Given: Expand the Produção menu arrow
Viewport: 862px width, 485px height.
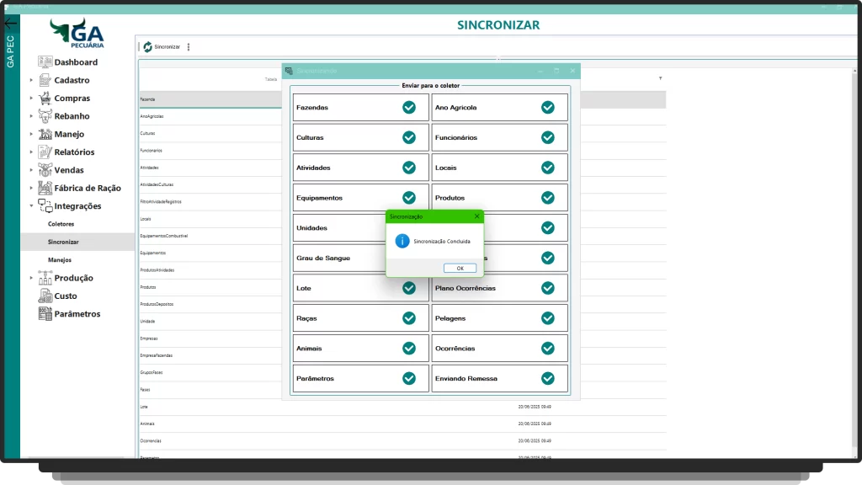Looking at the screenshot, I should (x=31, y=278).
